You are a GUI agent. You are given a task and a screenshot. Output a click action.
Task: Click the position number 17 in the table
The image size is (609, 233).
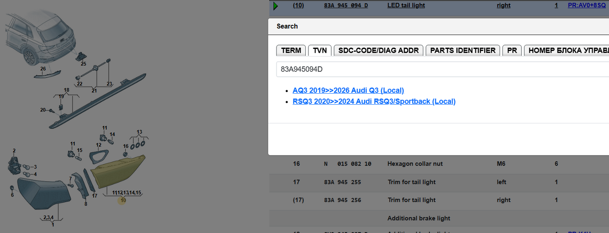(296, 182)
